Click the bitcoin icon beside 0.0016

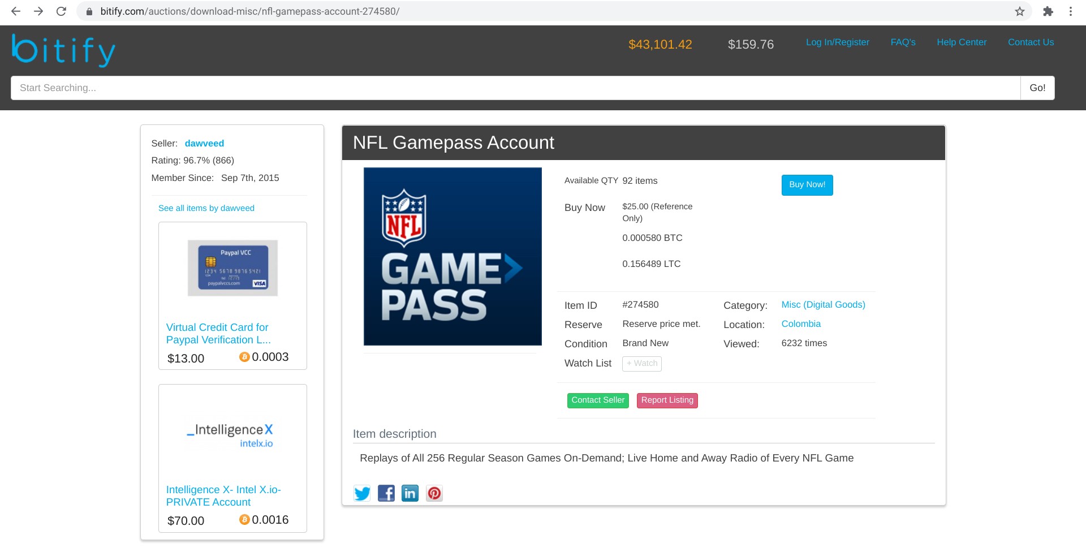pyautogui.click(x=244, y=520)
